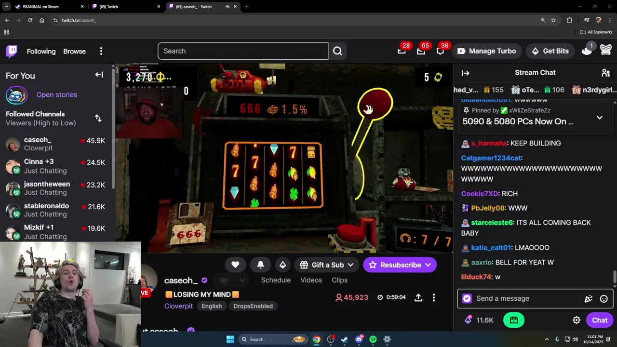Open the Get Bits button

pos(550,51)
